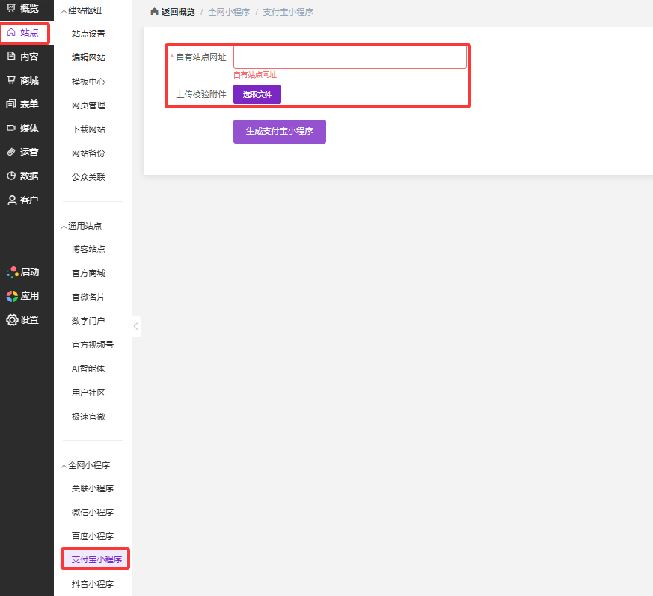Viewport: 653px width, 596px height.
Task: Open 微信小程序 menu item
Action: [92, 512]
